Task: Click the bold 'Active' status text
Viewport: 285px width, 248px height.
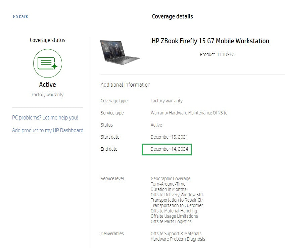Action: point(47,85)
